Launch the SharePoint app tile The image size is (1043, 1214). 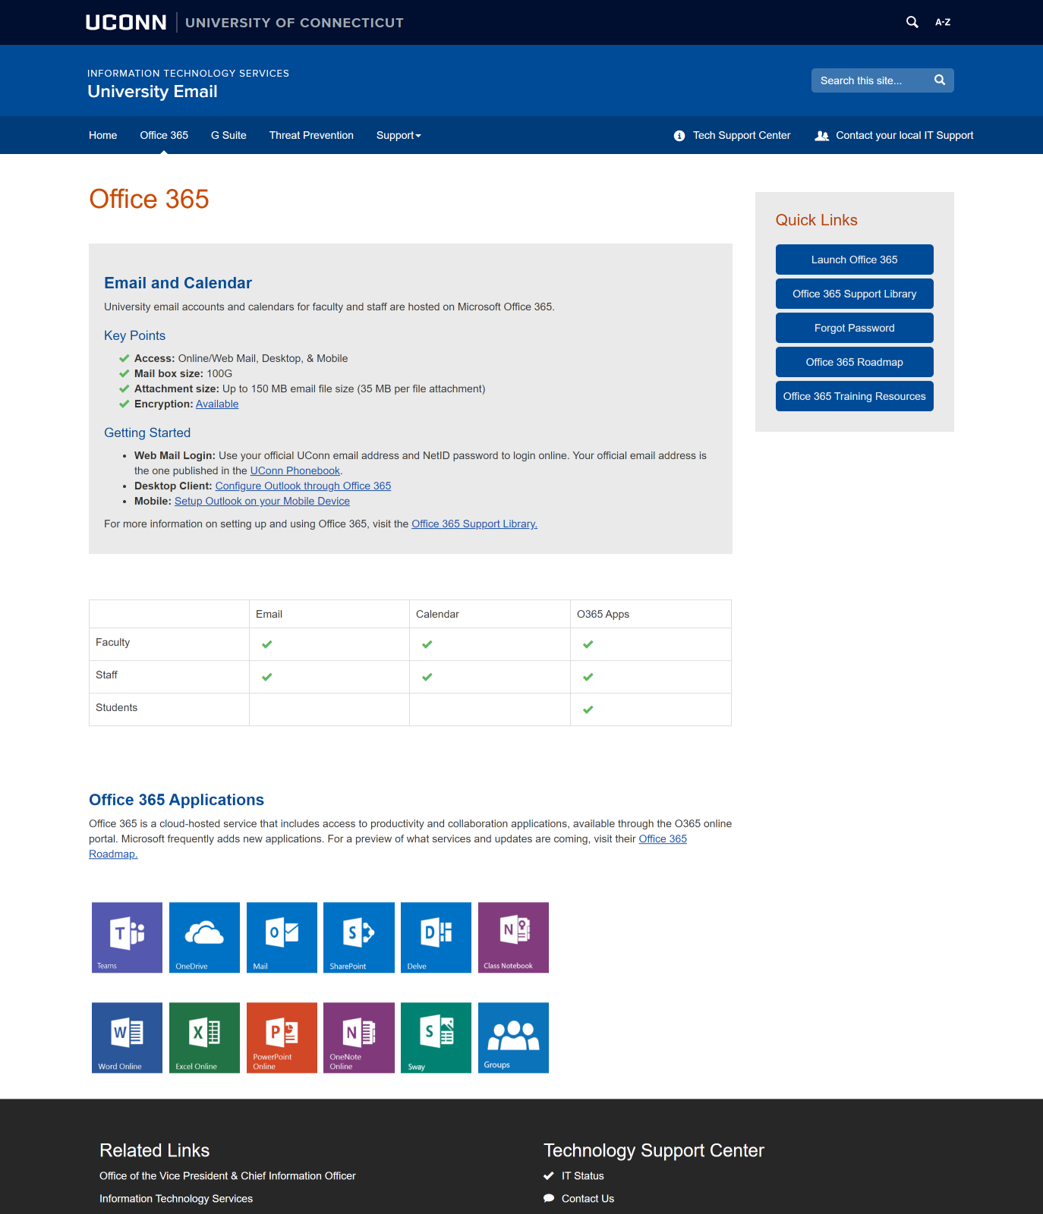tap(358, 937)
